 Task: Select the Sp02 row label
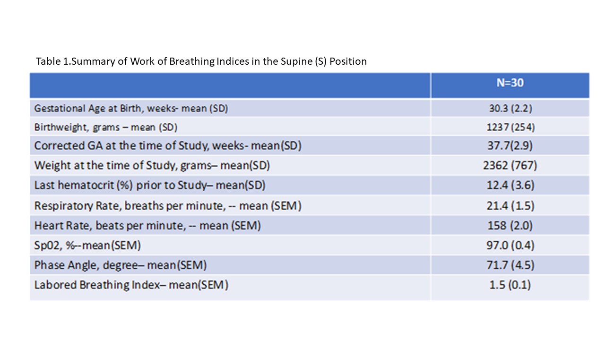[x=87, y=246]
